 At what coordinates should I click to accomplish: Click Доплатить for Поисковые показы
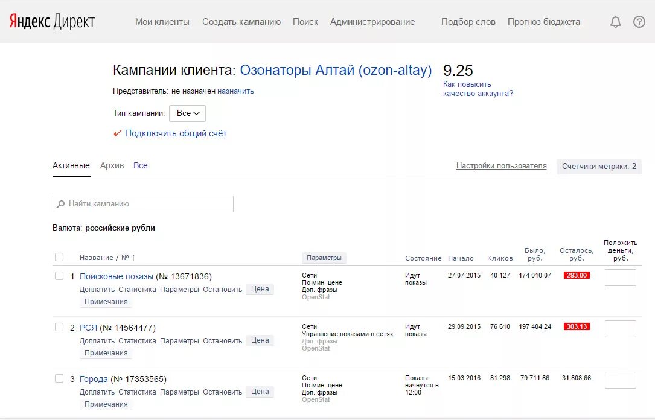(97, 289)
